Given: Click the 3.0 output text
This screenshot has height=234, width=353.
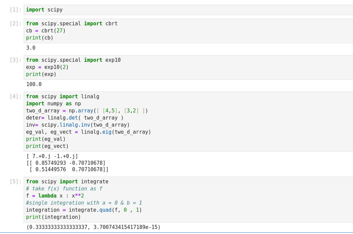Looking at the screenshot, I should tap(31, 48).
